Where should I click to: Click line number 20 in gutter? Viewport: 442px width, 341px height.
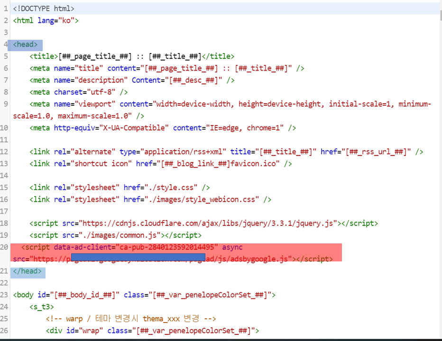click(x=4, y=247)
